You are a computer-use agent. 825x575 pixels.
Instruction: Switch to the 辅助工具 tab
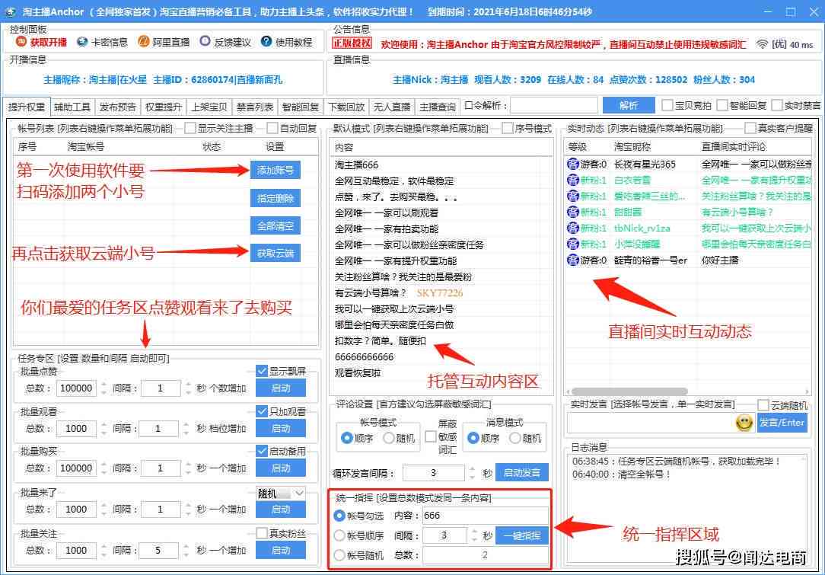(72, 107)
